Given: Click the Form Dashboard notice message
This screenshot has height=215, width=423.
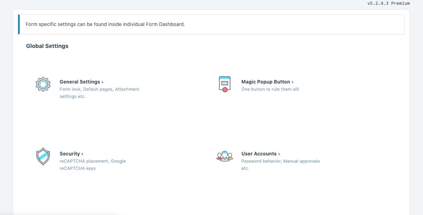Looking at the screenshot, I should [105, 24].
